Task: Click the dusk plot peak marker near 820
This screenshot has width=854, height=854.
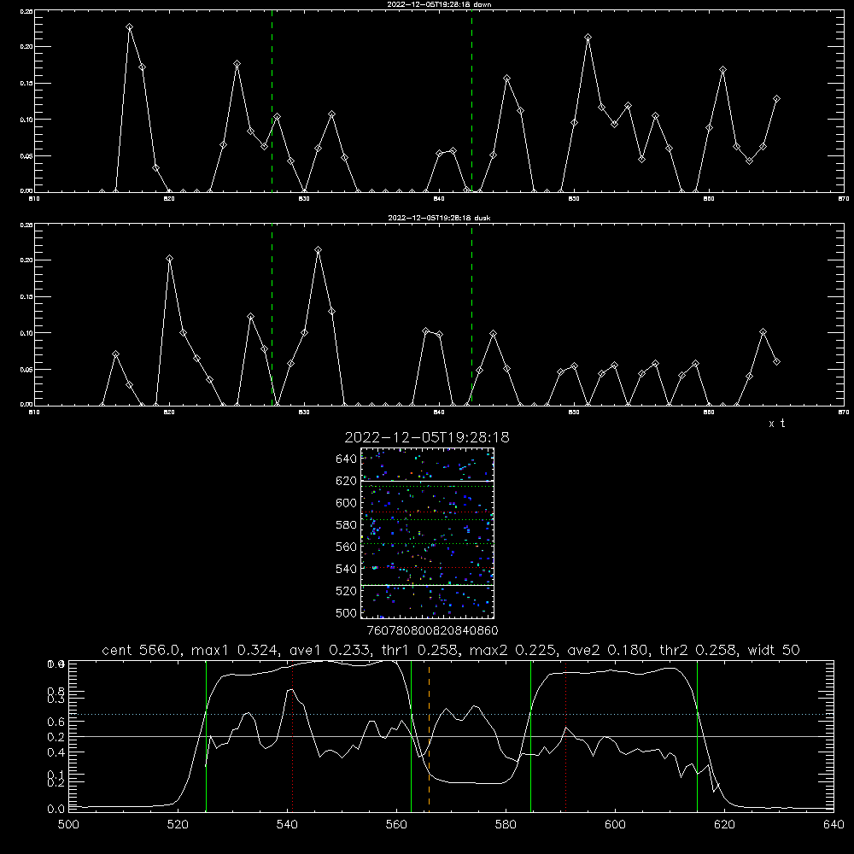Action: pos(169,258)
